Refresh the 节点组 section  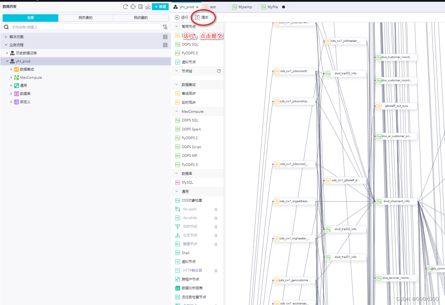[219, 71]
